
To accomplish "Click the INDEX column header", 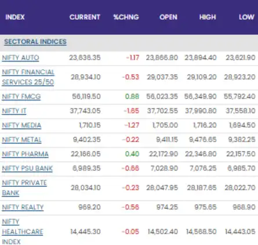I will point(15,17).
